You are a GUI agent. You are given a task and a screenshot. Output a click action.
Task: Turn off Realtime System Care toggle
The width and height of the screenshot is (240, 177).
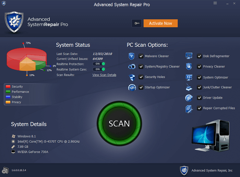click(x=99, y=69)
